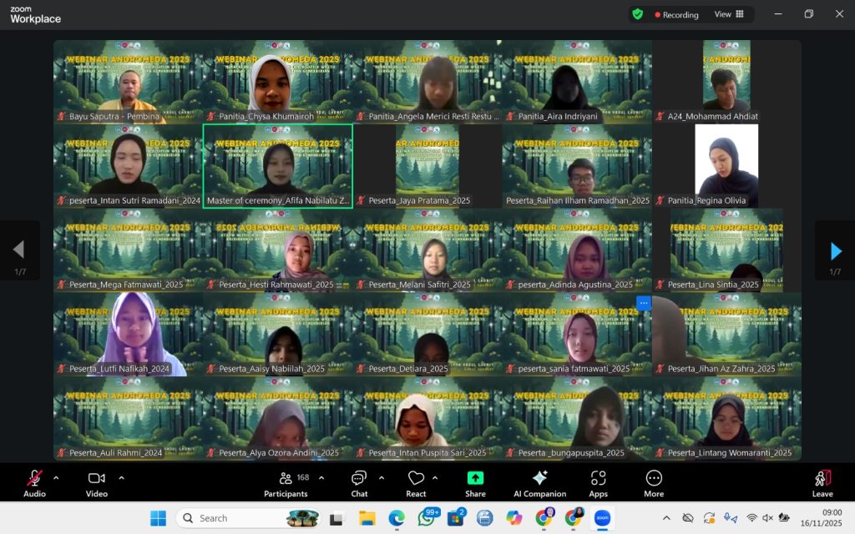
Task: Expand video options arrow next to Video
Action: (121, 478)
